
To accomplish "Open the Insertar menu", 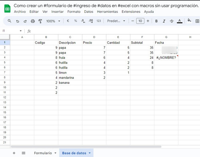I will [58, 12].
